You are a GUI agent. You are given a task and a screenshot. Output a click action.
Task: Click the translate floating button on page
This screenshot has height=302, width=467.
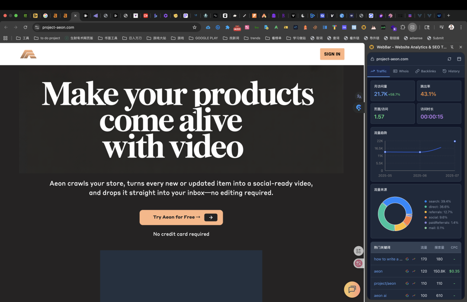[x=358, y=263]
